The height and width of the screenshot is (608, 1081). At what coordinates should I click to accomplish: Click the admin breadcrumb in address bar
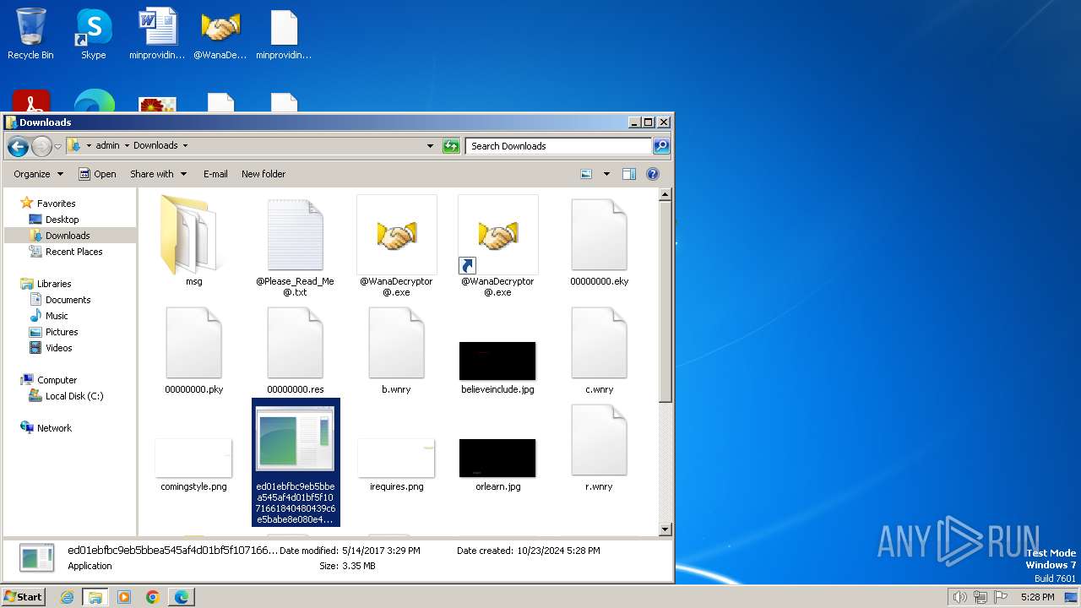(107, 145)
